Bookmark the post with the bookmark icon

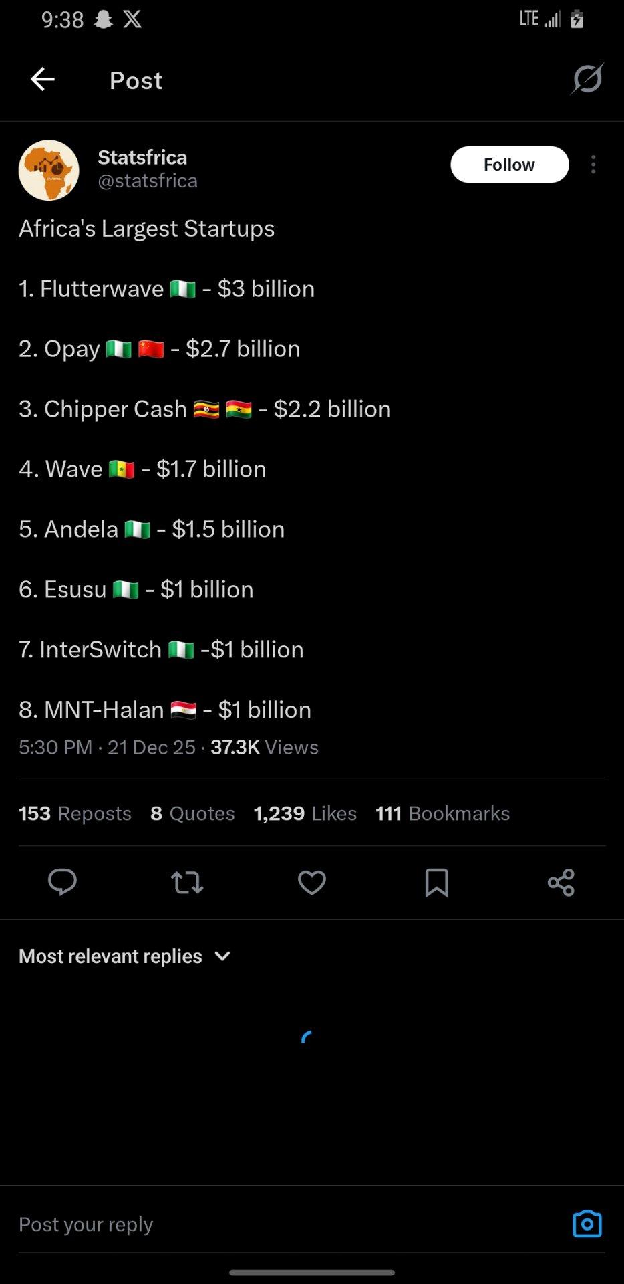(x=436, y=882)
